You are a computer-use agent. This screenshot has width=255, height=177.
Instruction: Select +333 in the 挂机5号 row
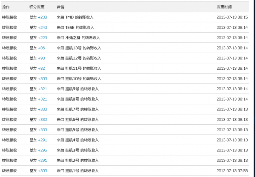pyautogui.click(x=42, y=130)
